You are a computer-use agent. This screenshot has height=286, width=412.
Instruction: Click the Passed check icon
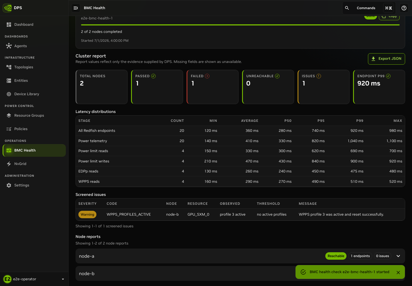coord(153,76)
